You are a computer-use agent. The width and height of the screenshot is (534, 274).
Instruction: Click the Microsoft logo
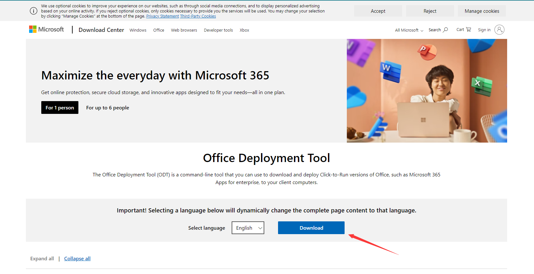pyautogui.click(x=46, y=29)
